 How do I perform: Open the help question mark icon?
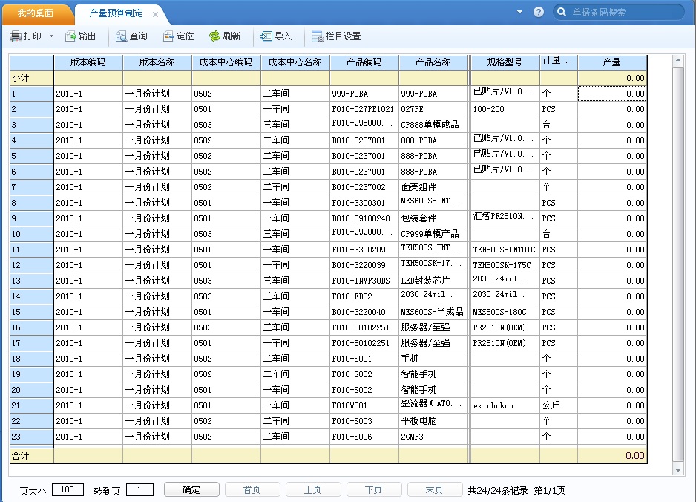(539, 12)
